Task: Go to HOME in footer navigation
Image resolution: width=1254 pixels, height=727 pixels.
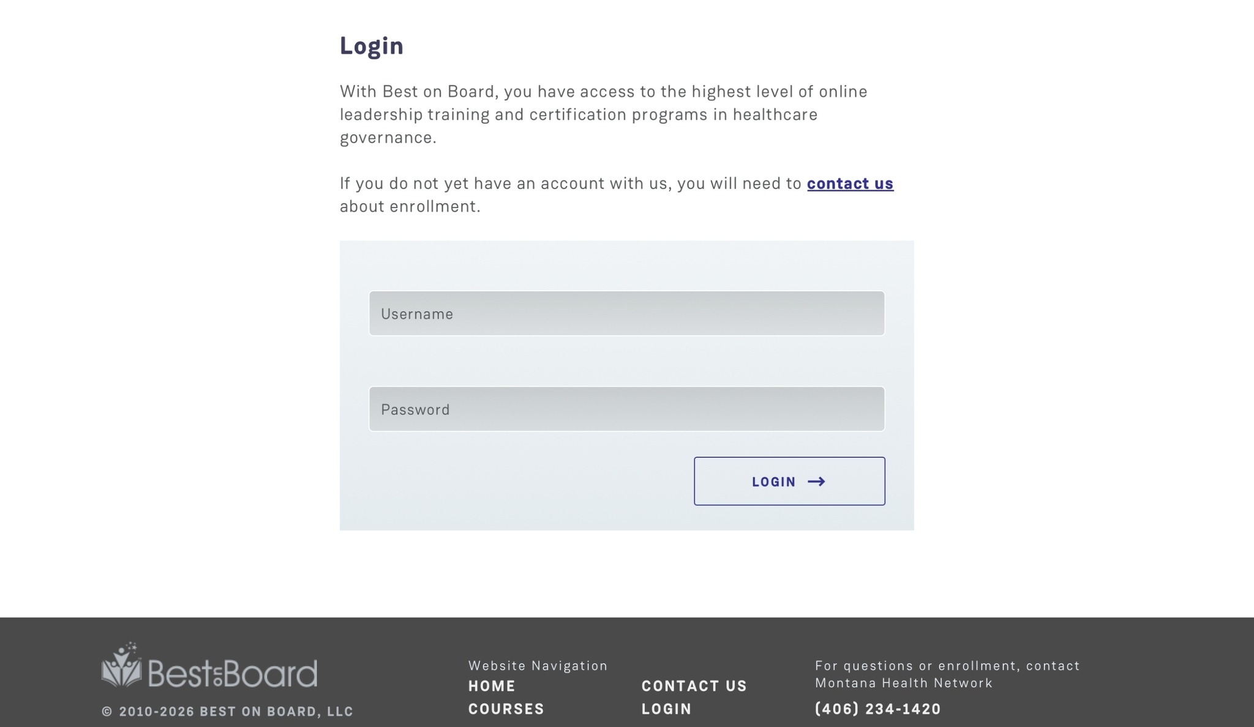Action: pos(492,686)
